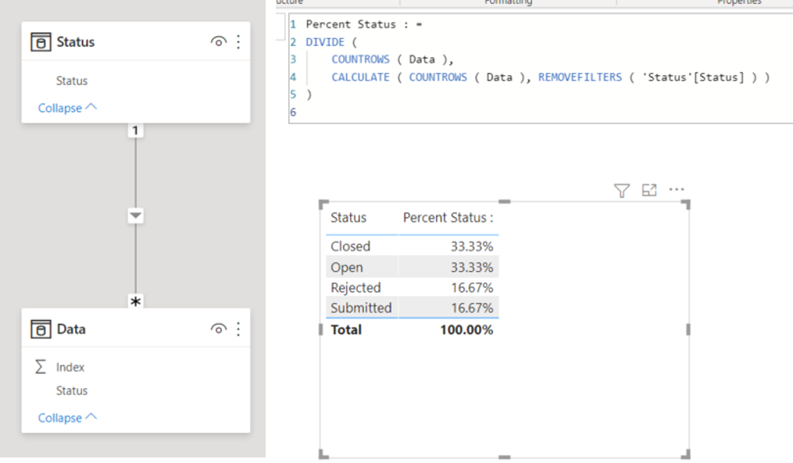Click the relationship filter direction arrow

(135, 215)
